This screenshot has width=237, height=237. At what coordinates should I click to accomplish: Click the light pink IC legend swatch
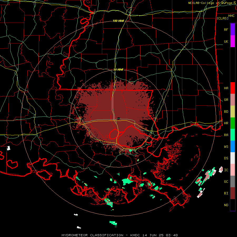coord(233,170)
